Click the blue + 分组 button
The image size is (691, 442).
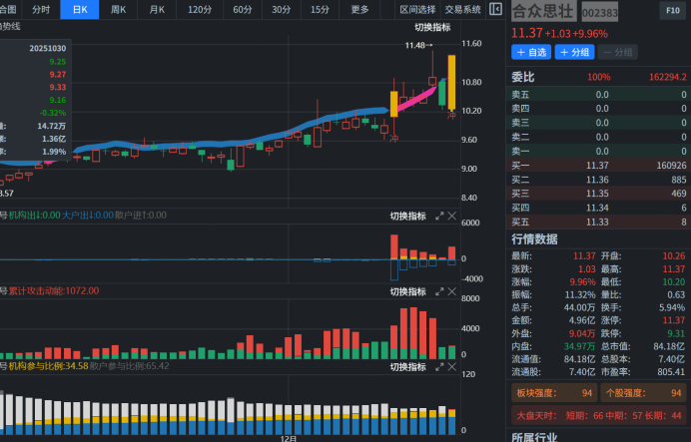click(574, 52)
